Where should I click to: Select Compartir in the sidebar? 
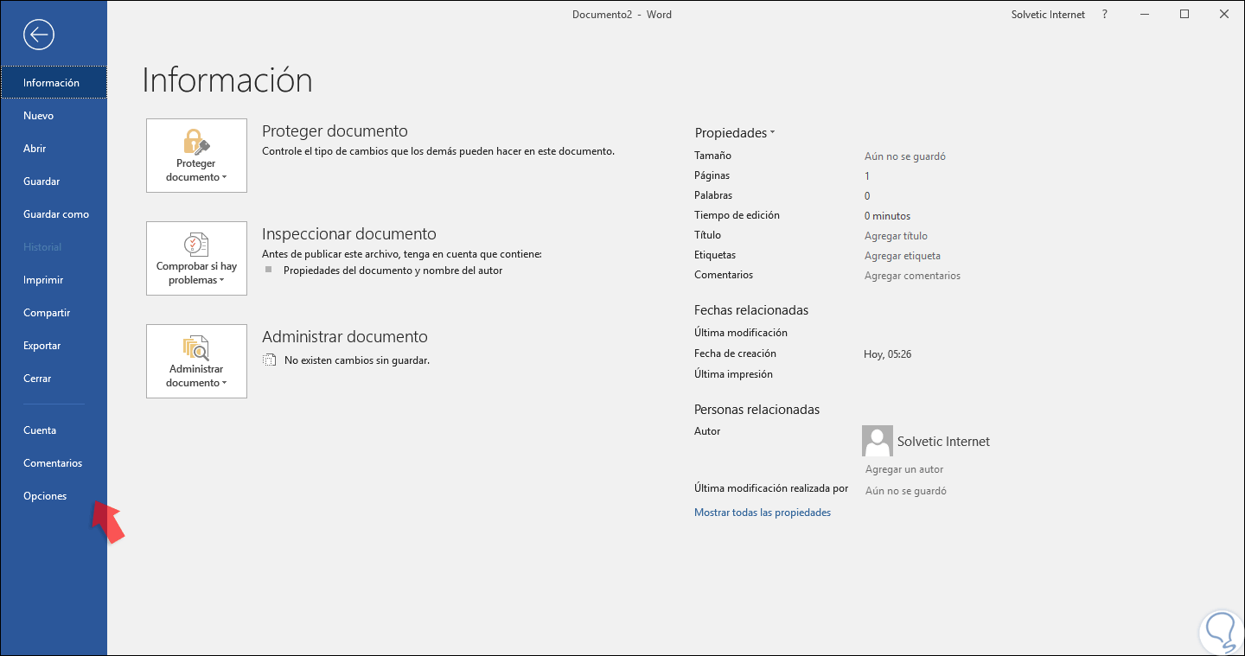pos(54,313)
